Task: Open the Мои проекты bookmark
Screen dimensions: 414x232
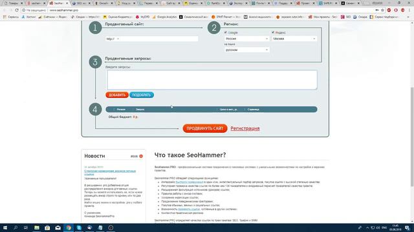Action: tap(323, 17)
